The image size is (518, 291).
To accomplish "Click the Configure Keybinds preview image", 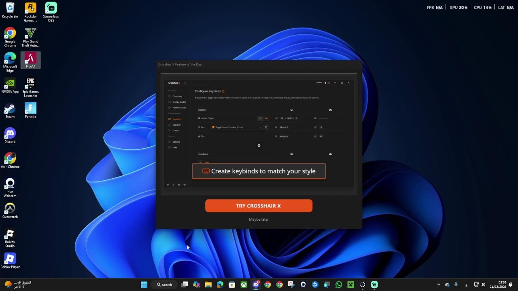I will pyautogui.click(x=259, y=134).
